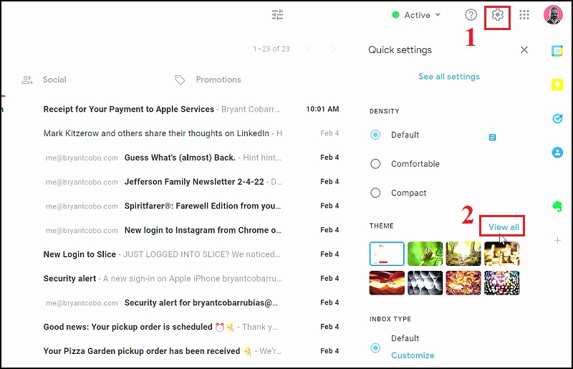573x369 pixels.
Task: Open New Login to Slice email
Action: pyautogui.click(x=191, y=254)
